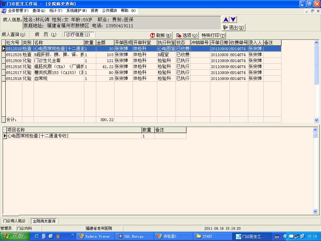Open the START folder taskbar item
Screen dimensions: 321x241
pyautogui.click(x=212, y=236)
